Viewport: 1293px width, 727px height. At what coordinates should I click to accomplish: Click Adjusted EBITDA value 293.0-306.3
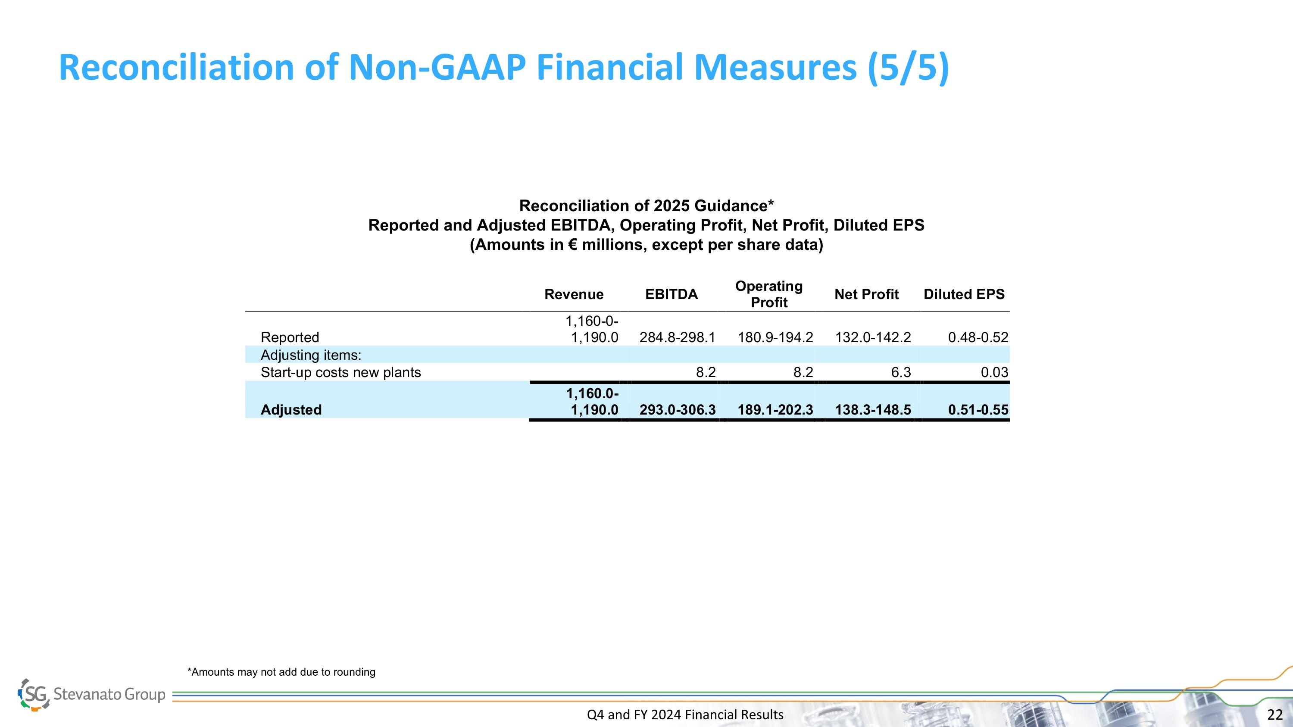[677, 410]
